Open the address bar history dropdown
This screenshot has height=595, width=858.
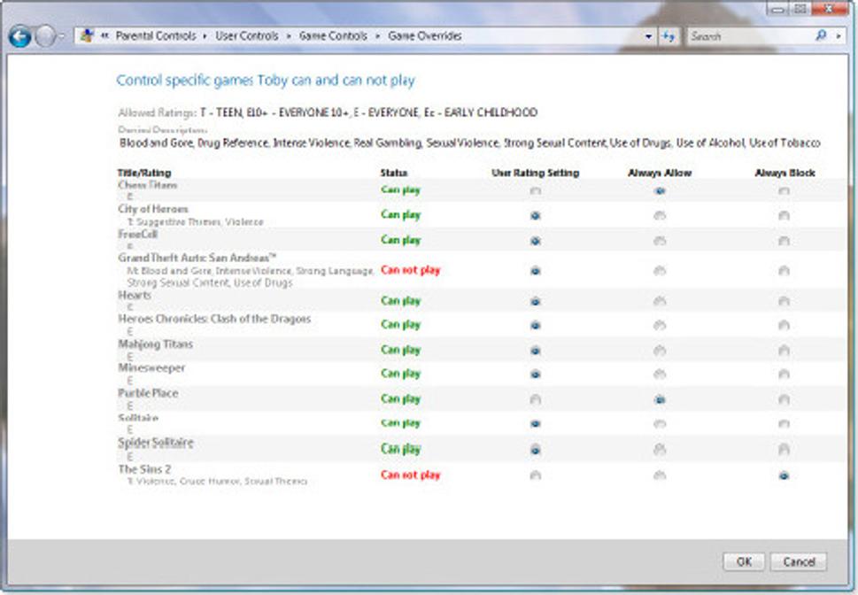648,36
